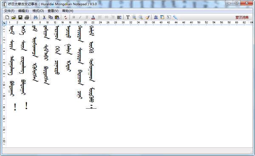The image size is (255, 156).
Task: Click the paintbrush clear-format icon
Action: (147, 17)
